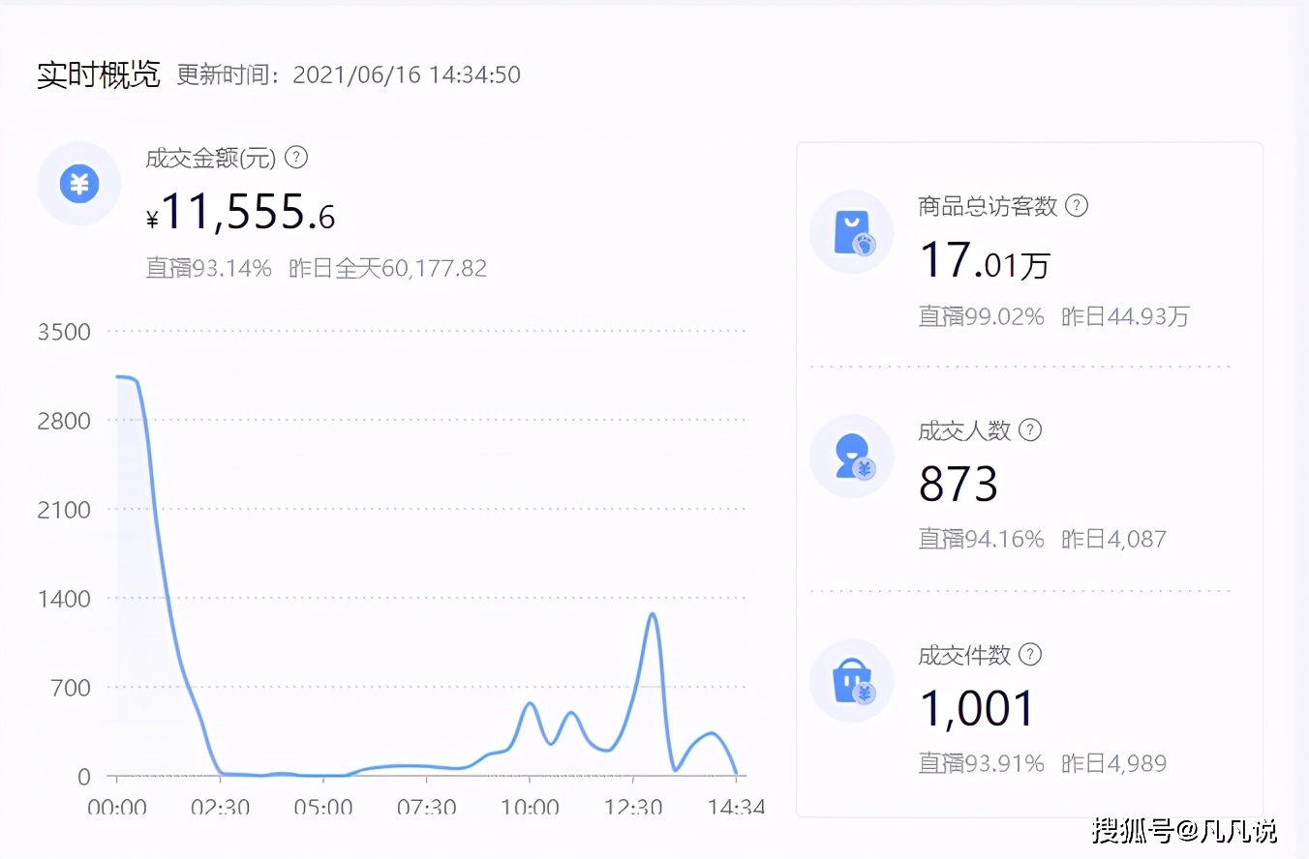Click the 02:30 time axis label
Viewport: 1309px width, 859px height.
pyautogui.click(x=220, y=807)
